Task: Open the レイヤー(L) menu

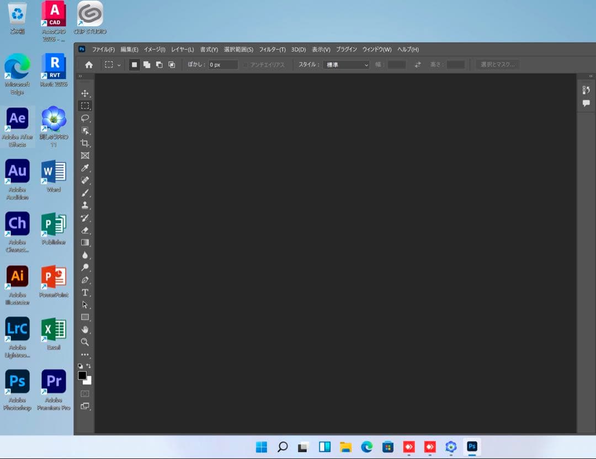Action: point(182,50)
